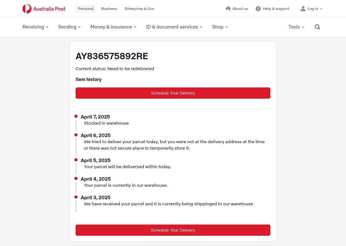Click the 'Item history' heading
Viewport: 346px width, 246px height.
tap(88, 79)
